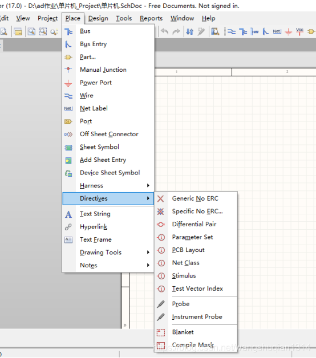Click the VCC power port toolbar icon

(x=299, y=31)
